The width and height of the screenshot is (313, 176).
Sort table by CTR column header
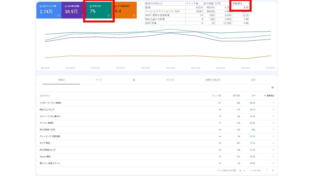[x=253, y=96]
